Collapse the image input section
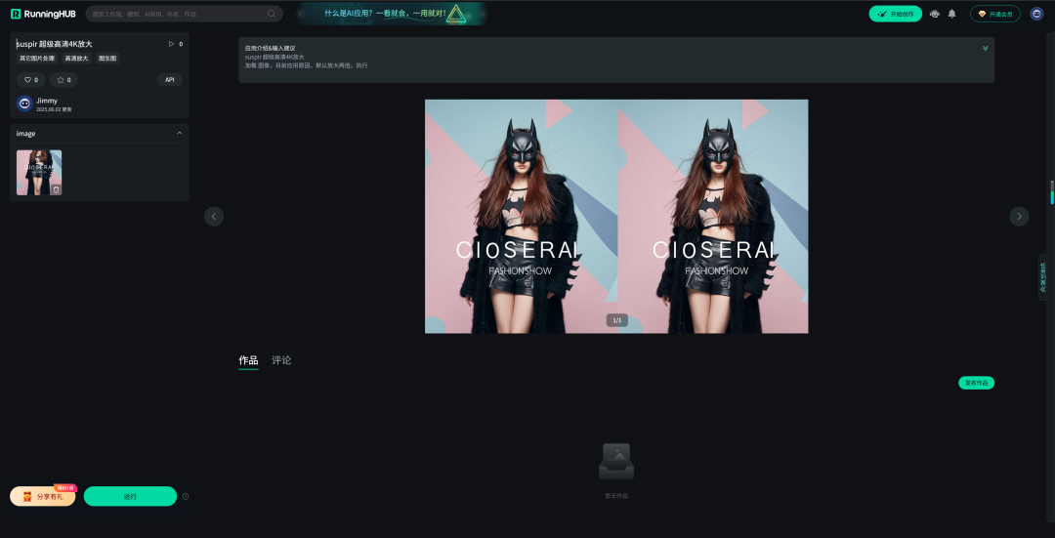The height and width of the screenshot is (538, 1055). [179, 133]
